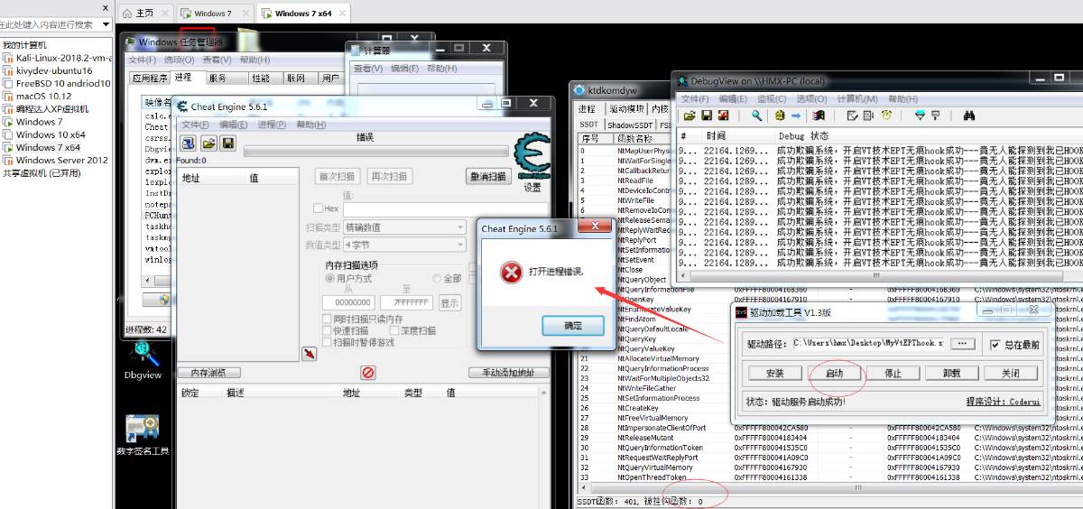Click the DebugView Win32 capture flag icon
1083x509 pixels.
click(819, 116)
